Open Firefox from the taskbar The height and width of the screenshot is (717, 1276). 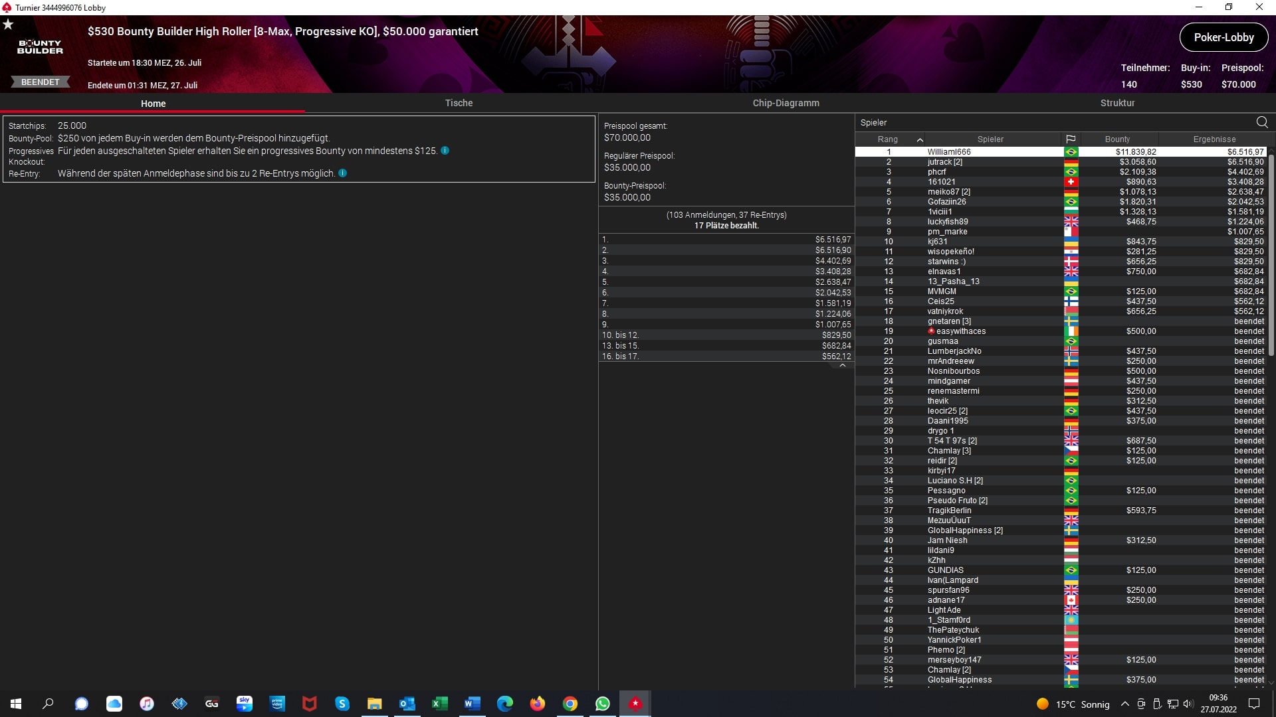(538, 704)
